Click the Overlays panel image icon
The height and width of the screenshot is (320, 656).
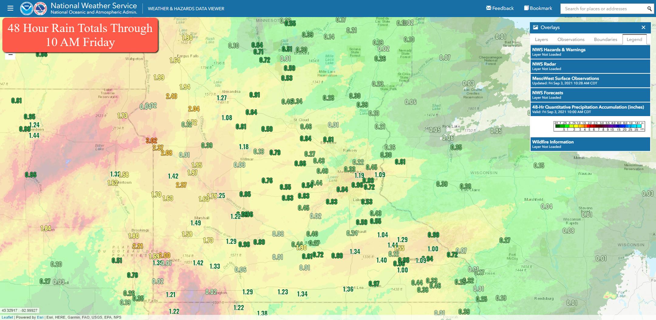[535, 27]
